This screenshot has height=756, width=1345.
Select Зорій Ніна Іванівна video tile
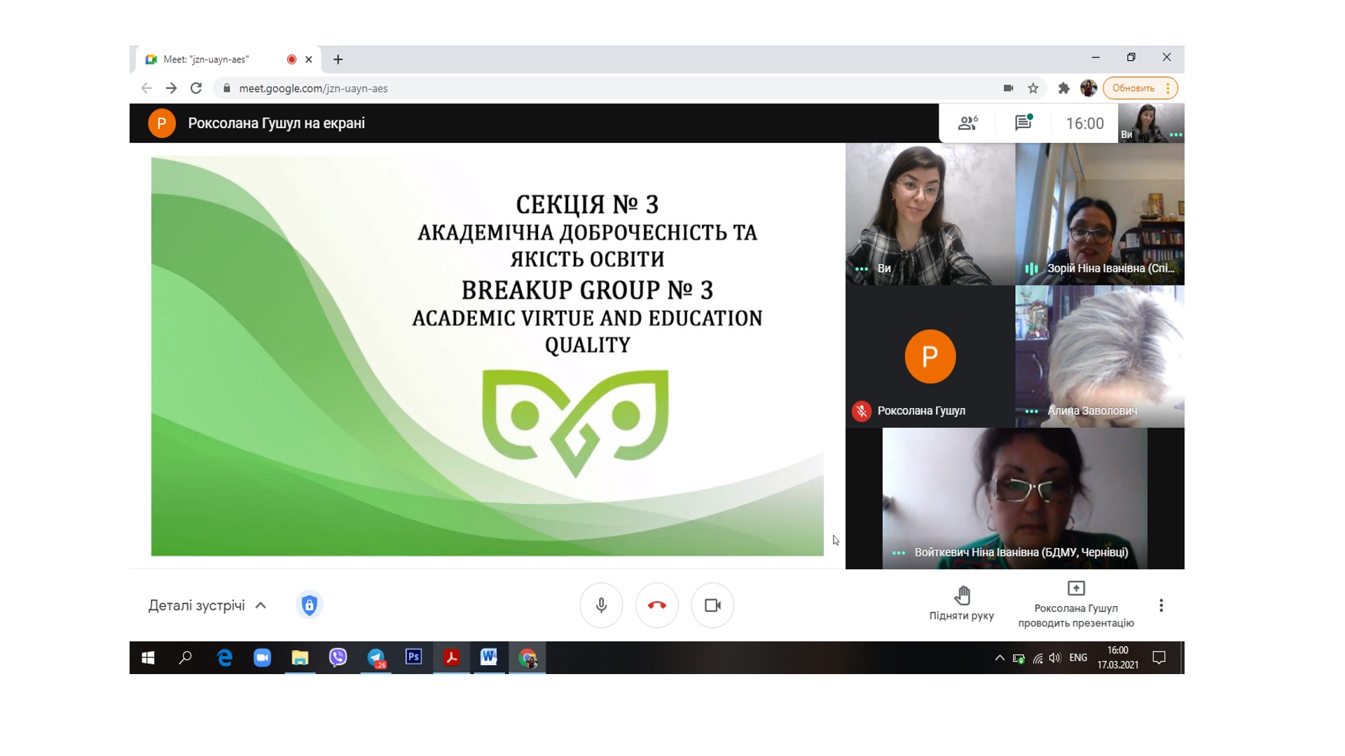(x=1100, y=214)
